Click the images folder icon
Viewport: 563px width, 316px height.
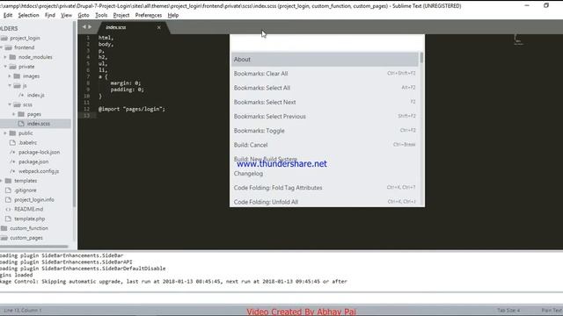17,76
